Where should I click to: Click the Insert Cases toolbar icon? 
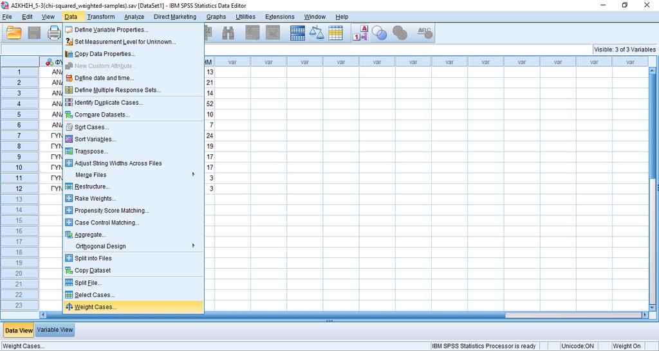click(x=252, y=33)
